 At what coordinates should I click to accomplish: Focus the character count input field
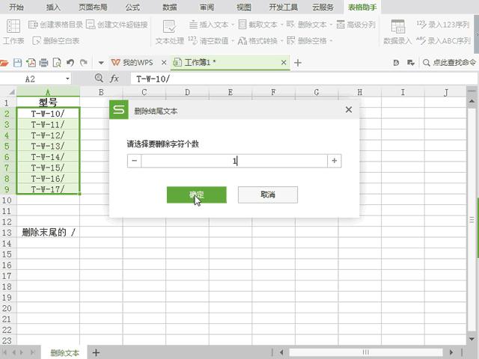pyautogui.click(x=234, y=161)
